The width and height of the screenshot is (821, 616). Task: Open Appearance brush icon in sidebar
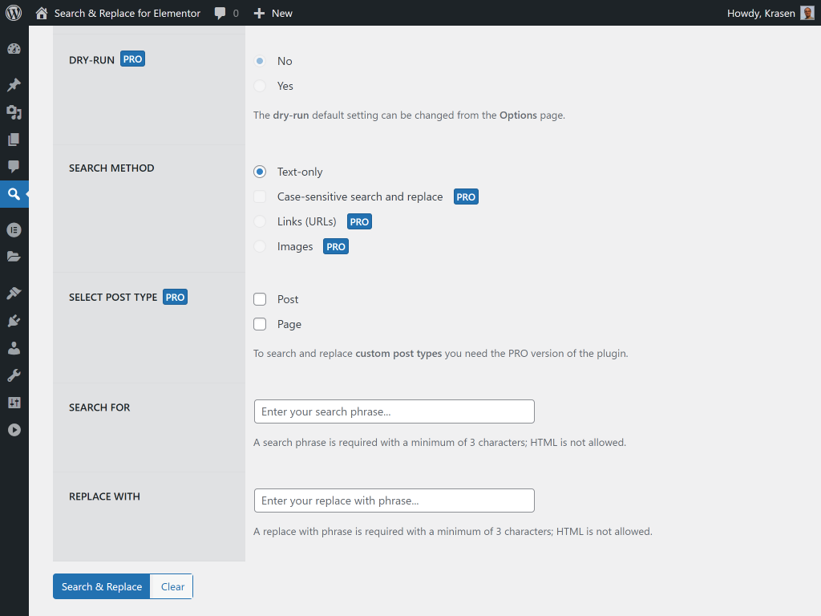click(14, 293)
